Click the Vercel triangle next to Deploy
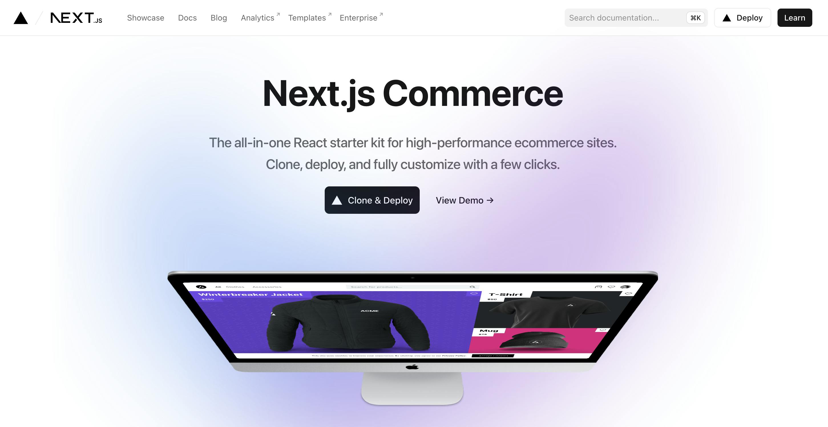The height and width of the screenshot is (427, 828). (727, 17)
